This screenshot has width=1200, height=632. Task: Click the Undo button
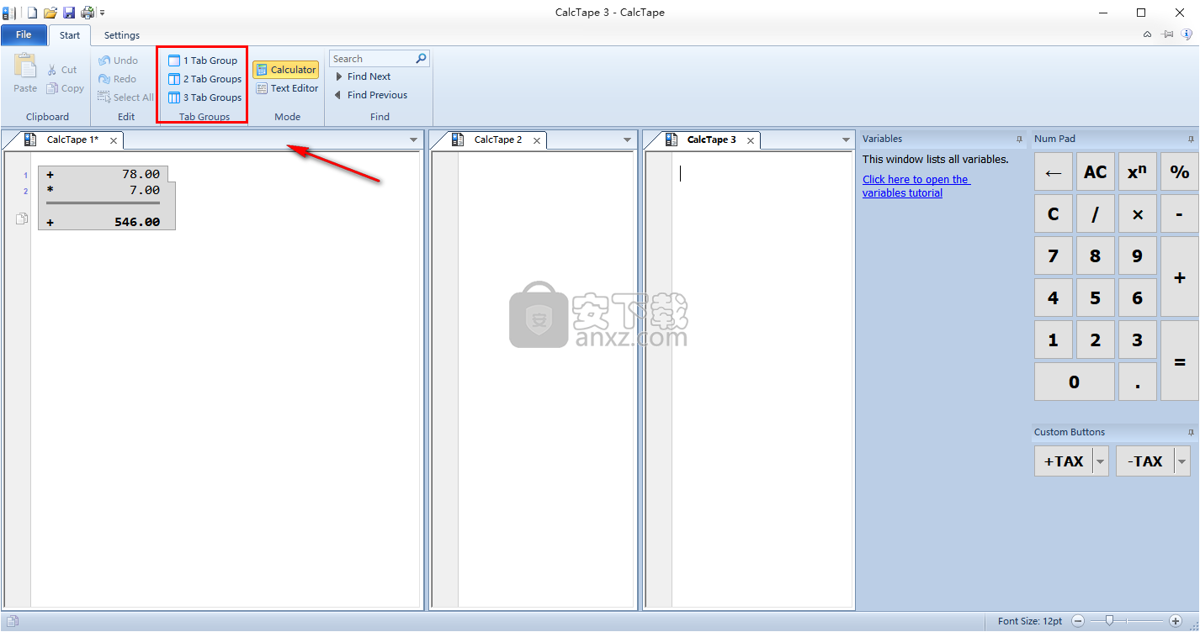[x=118, y=61]
